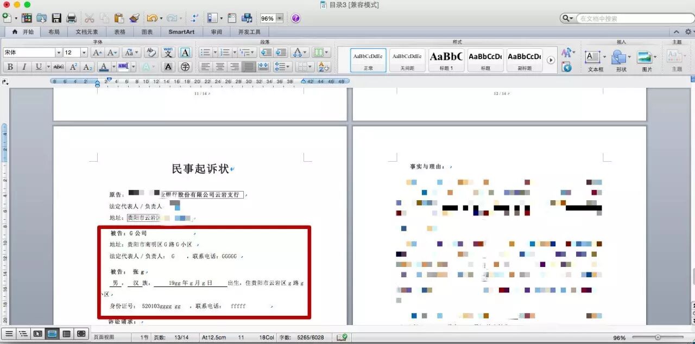
Task: Apply enclosed characters icon
Action: [185, 67]
